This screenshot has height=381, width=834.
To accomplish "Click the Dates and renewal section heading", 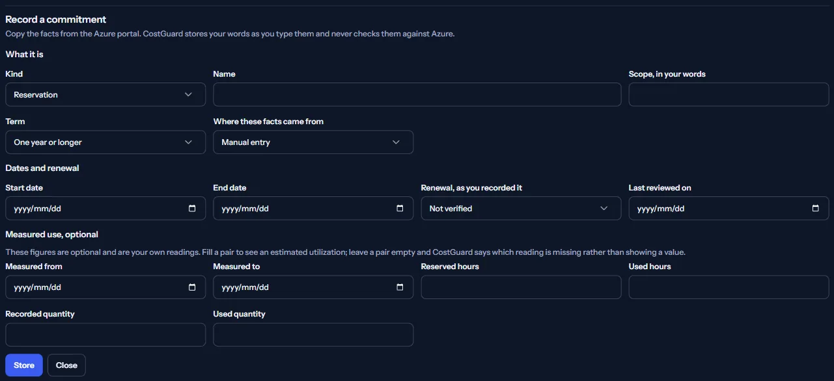I will click(x=42, y=168).
